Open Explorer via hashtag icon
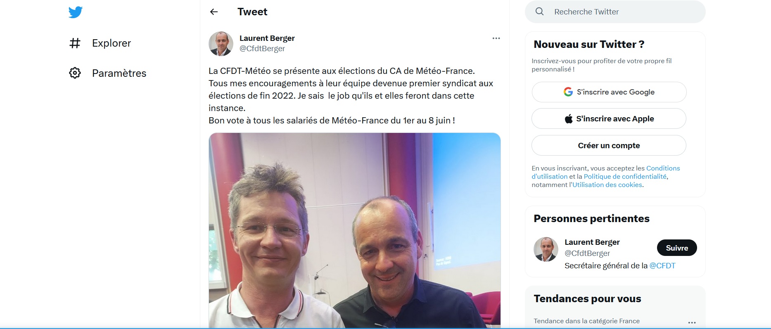The width and height of the screenshot is (771, 329). [75, 43]
